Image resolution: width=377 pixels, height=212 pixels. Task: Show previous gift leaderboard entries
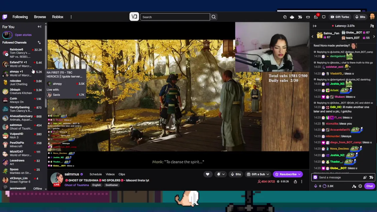(312, 37)
